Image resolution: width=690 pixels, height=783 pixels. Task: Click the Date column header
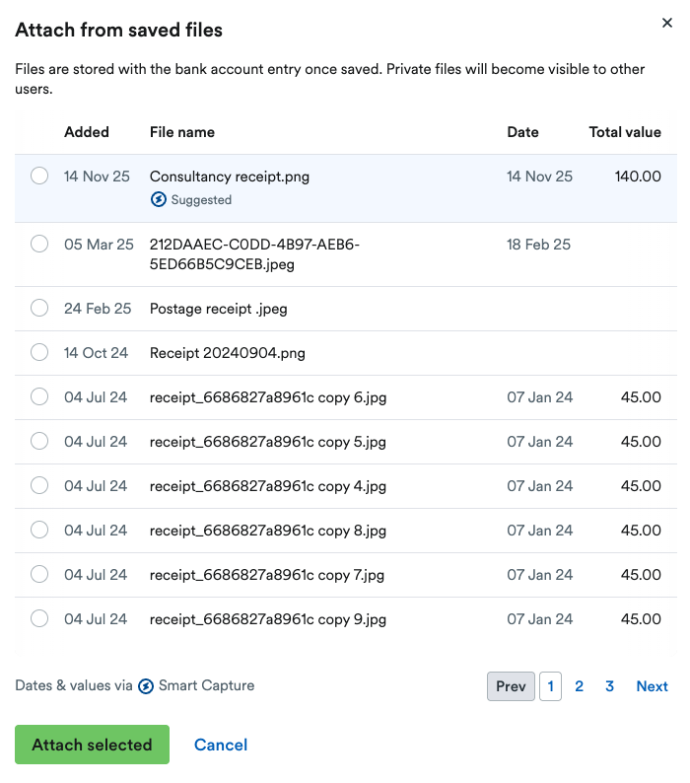522,132
